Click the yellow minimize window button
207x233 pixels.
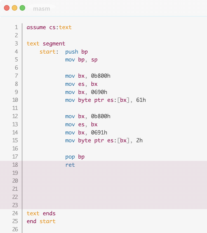click(x=15, y=8)
